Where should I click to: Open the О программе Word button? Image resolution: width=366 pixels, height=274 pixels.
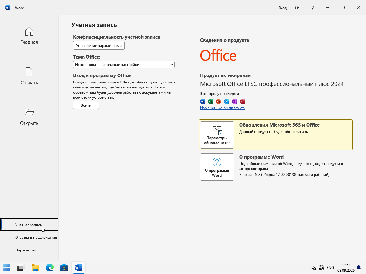point(217,167)
